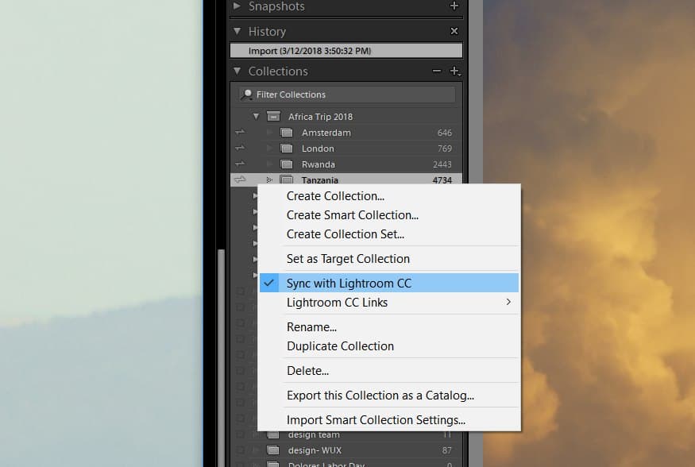Click the 646 count for Amsterdam
Image resolution: width=695 pixels, height=467 pixels.
444,133
